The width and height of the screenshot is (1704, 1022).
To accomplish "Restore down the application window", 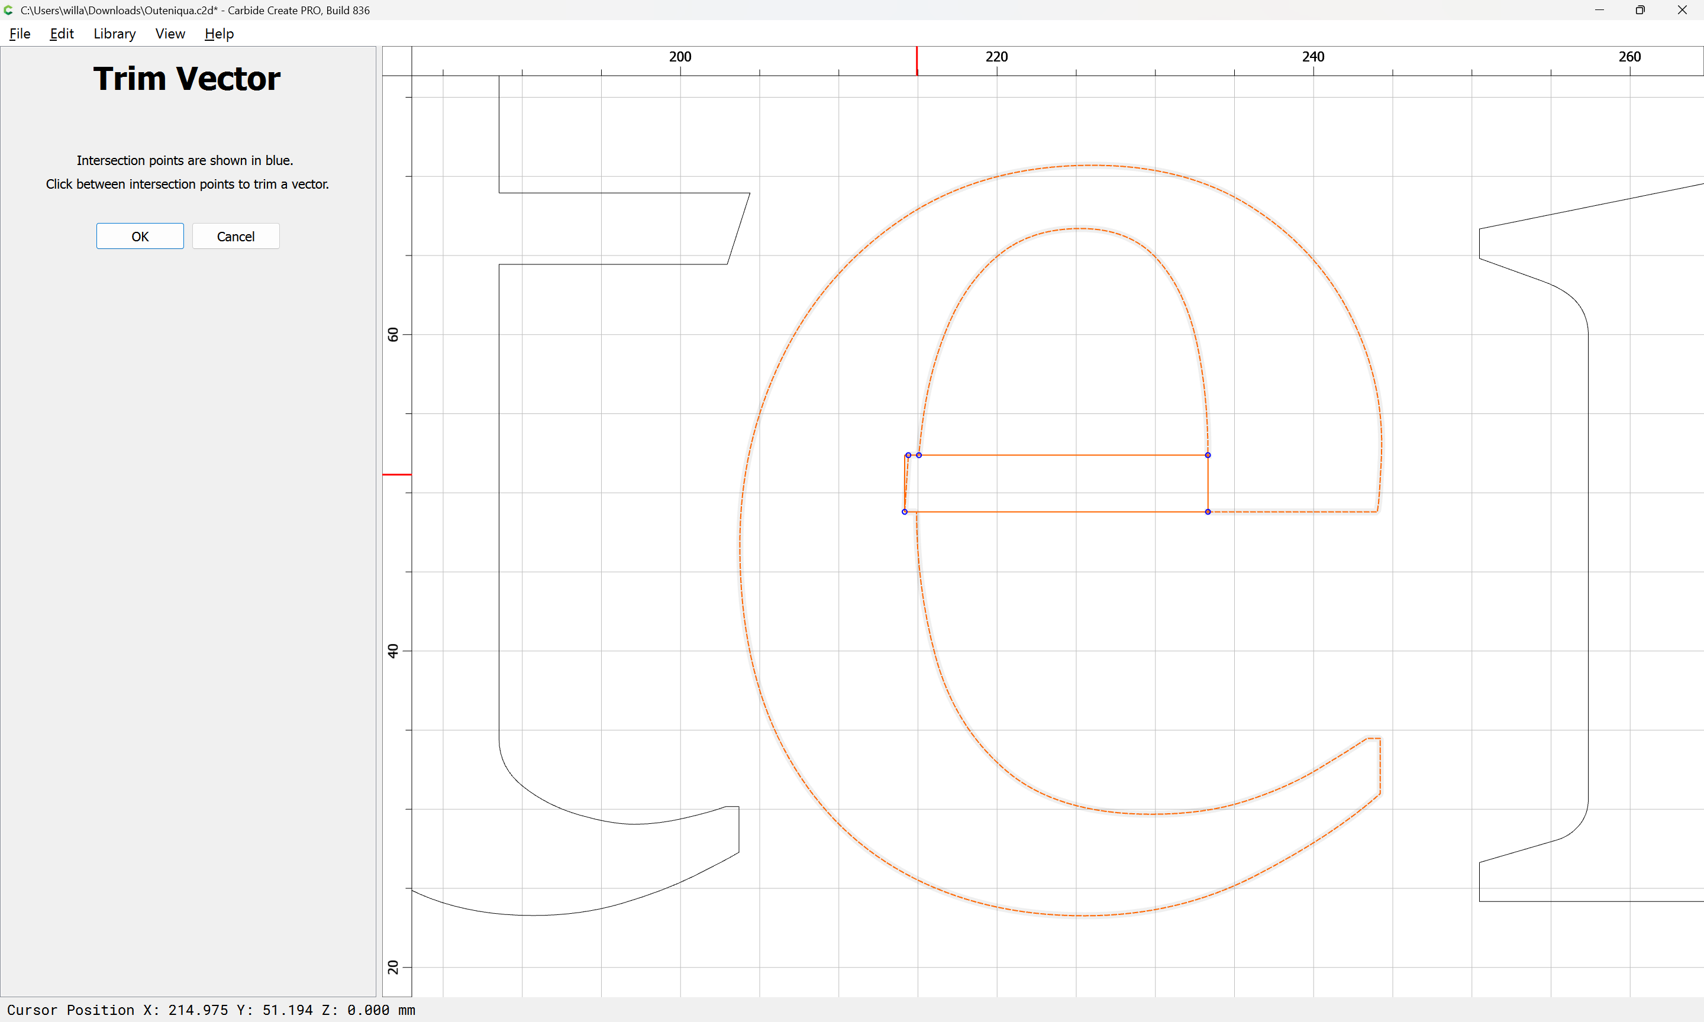I will [x=1640, y=10].
